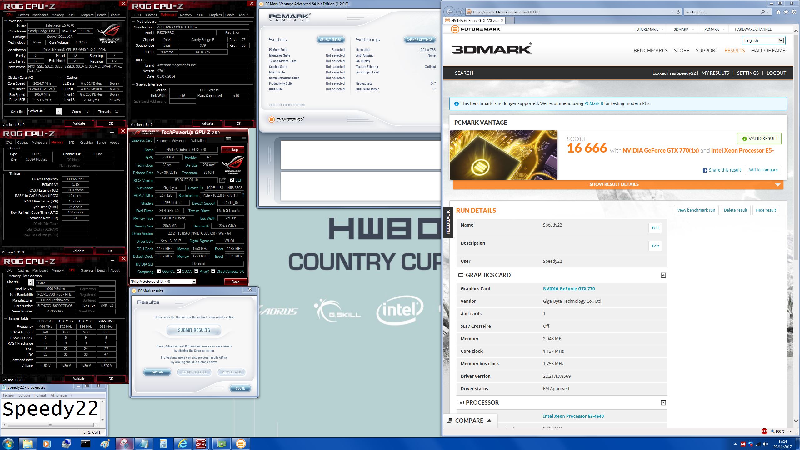
Task: Click SUBMIT RESULTS in PCMark results
Action: tap(194, 330)
